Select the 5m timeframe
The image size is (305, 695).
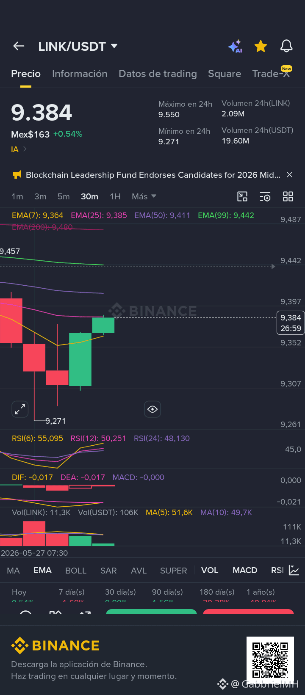coord(64,196)
